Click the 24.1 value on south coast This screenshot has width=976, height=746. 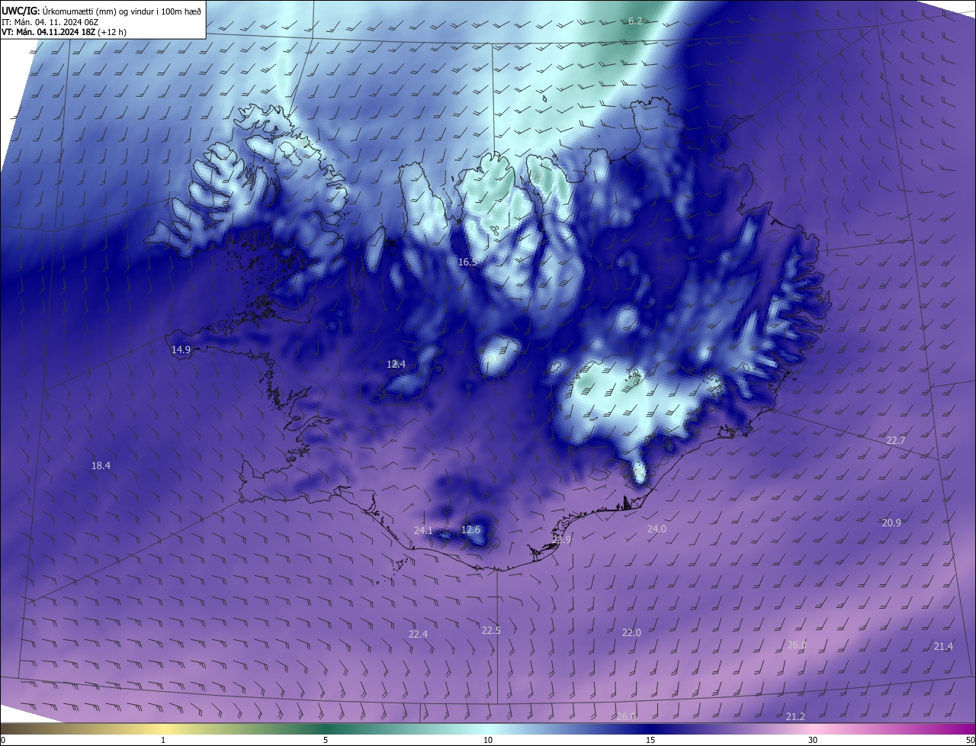click(423, 530)
